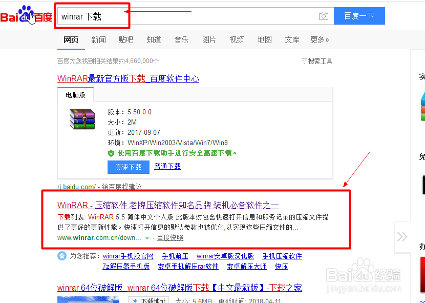Switch to the 视频 tab
Image resolution: width=425 pixels, height=303 pixels.
click(237, 40)
